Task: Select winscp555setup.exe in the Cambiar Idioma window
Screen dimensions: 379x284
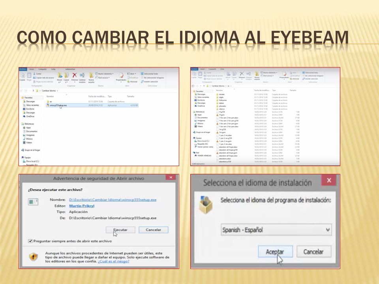Action: click(x=92, y=105)
